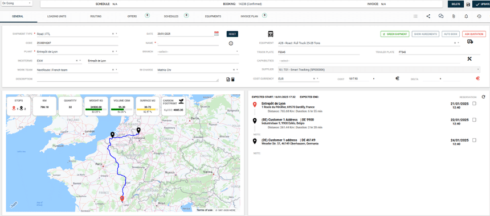
Task: Switch to the Loading Units tab
Action: pos(56,16)
